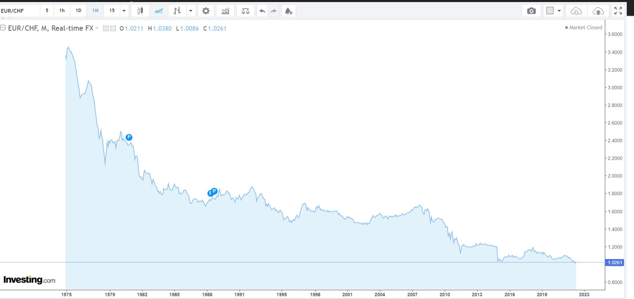This screenshot has width=634, height=299.
Task: Click the compare symbols scales icon
Action: (x=246, y=11)
